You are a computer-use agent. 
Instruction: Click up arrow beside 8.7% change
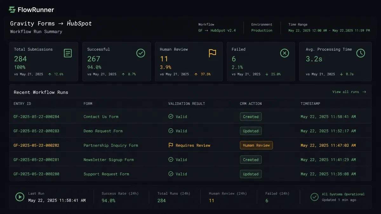point(123,74)
